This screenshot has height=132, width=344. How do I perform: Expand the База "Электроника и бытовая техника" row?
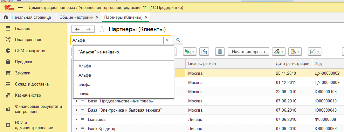77,110
